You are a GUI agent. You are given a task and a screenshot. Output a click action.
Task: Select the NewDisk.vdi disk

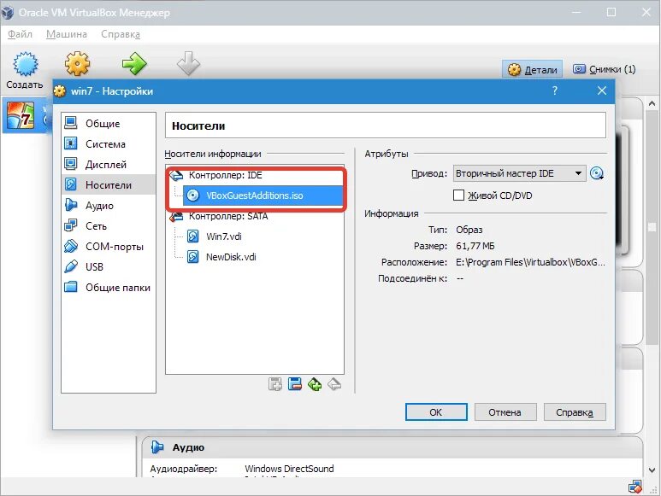pos(231,257)
